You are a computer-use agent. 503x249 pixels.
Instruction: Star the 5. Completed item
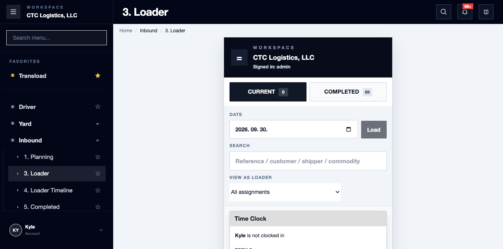click(98, 207)
